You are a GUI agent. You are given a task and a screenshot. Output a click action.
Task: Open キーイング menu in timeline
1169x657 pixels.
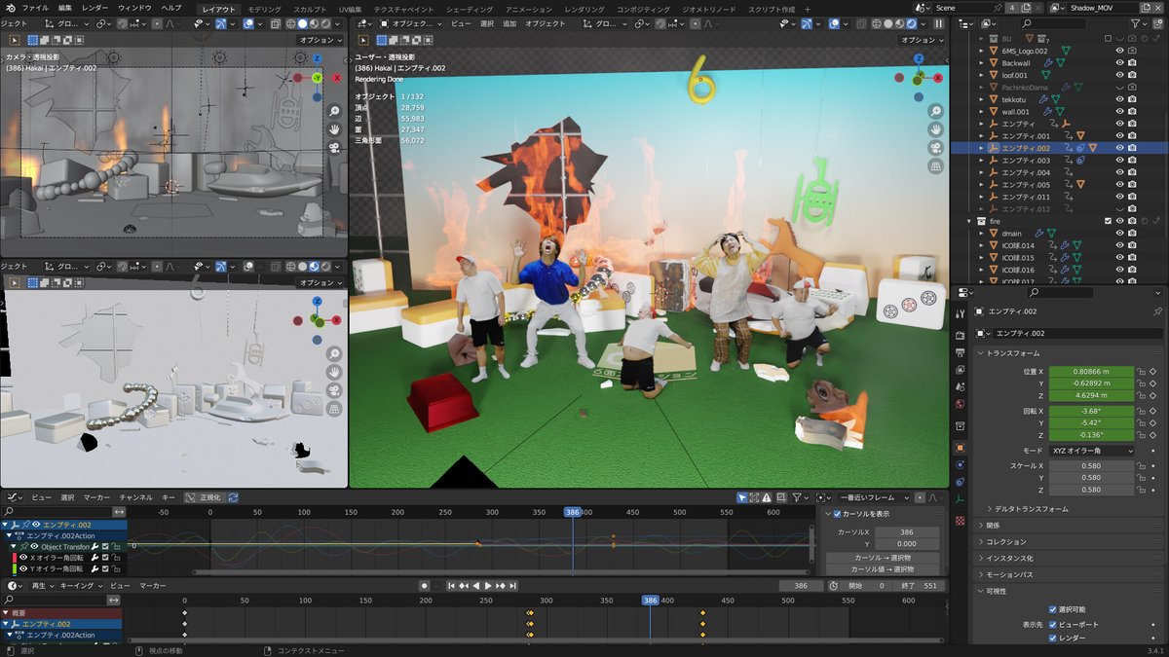(81, 586)
